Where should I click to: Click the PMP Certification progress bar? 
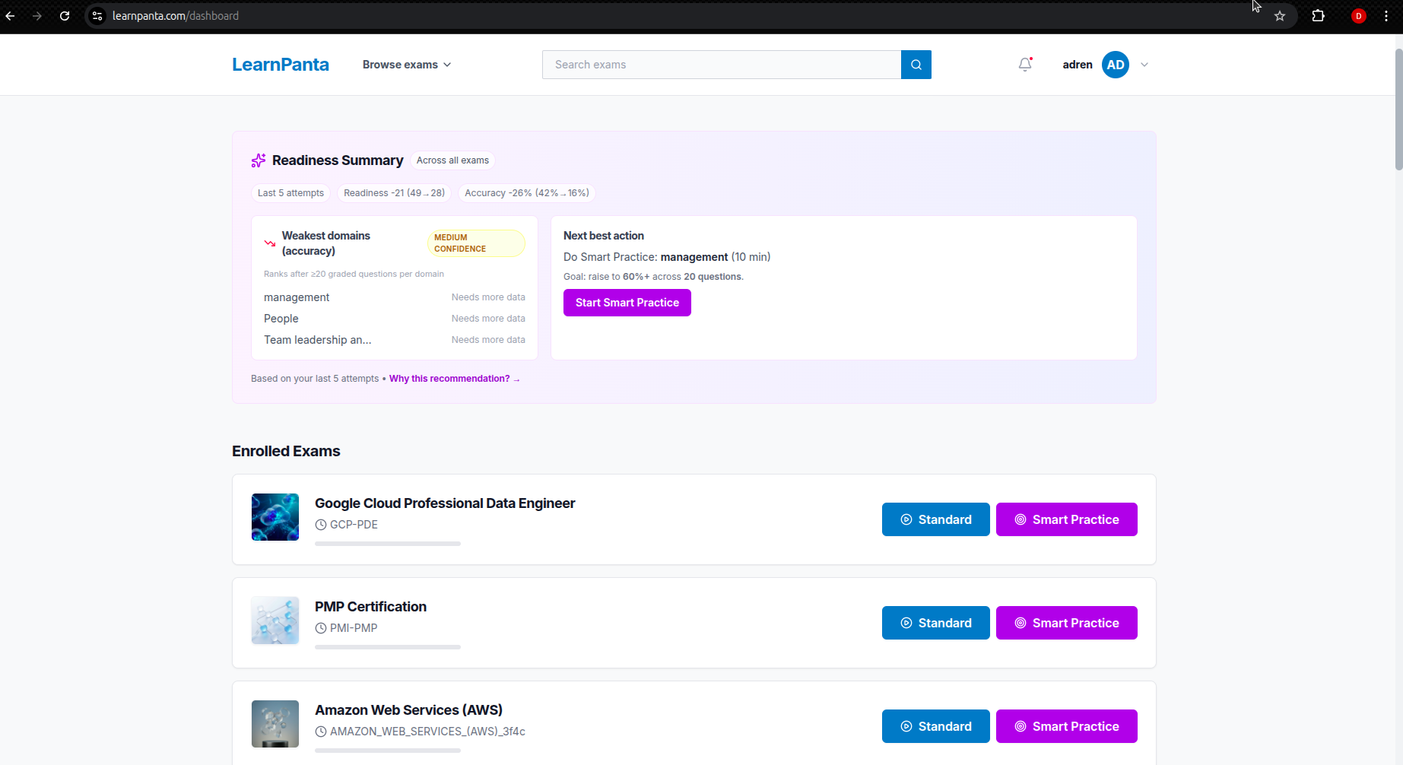pos(388,647)
